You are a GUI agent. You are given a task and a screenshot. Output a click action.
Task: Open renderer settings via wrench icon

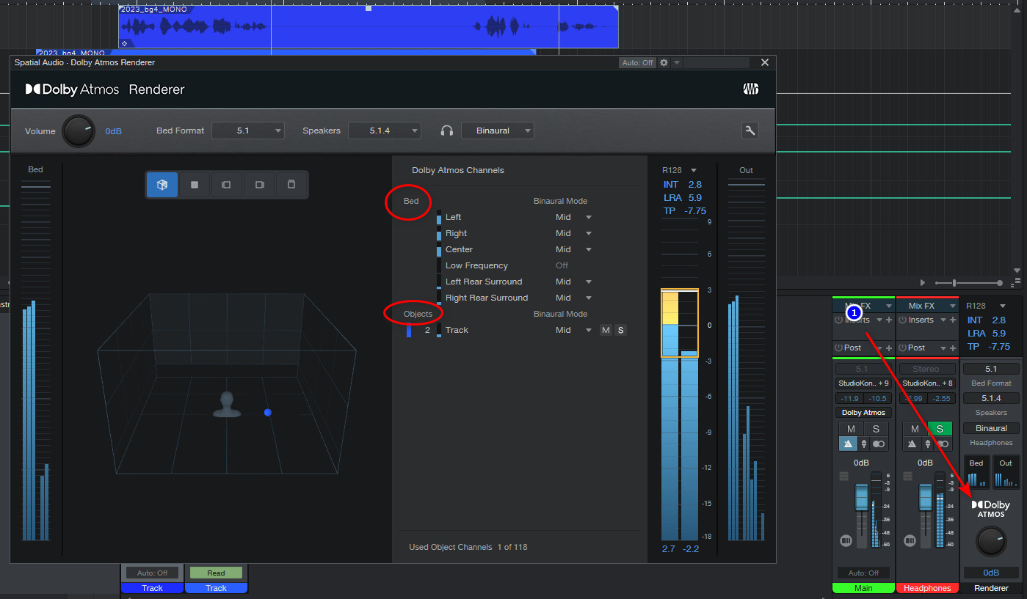click(x=750, y=131)
